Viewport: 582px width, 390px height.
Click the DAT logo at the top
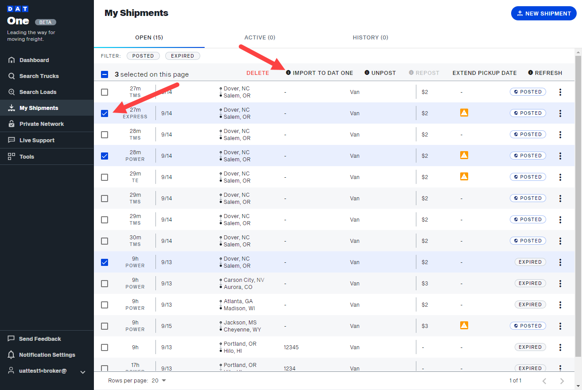18,8
